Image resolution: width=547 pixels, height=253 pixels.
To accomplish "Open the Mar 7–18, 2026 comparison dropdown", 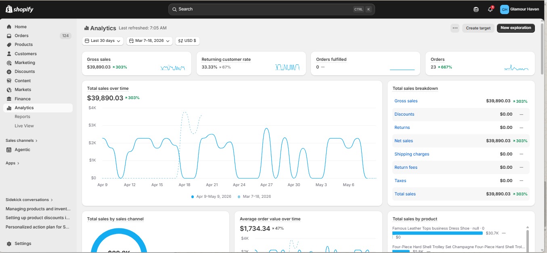I will pos(149,41).
